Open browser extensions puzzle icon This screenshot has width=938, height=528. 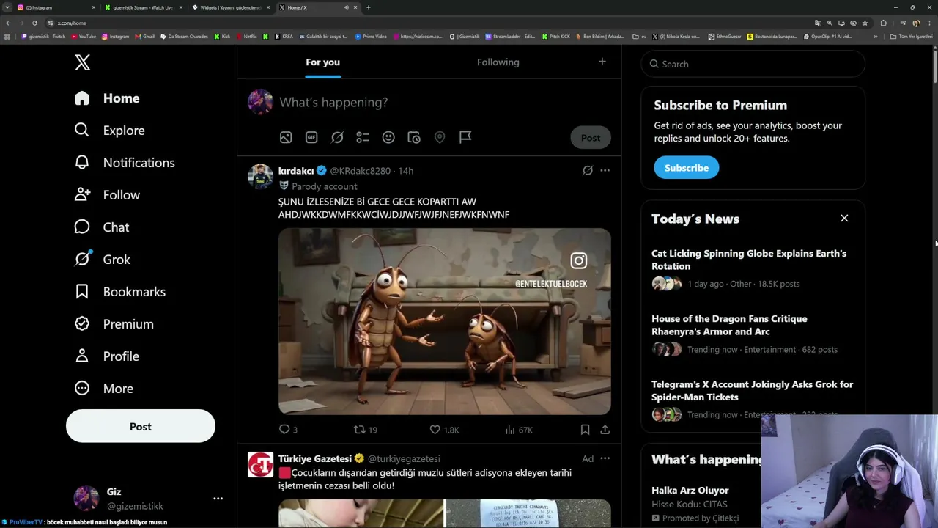tap(883, 23)
